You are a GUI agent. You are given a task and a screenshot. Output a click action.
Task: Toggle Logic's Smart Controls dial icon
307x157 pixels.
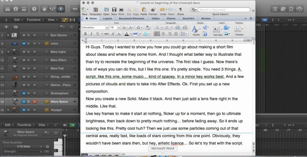(x=44, y=9)
